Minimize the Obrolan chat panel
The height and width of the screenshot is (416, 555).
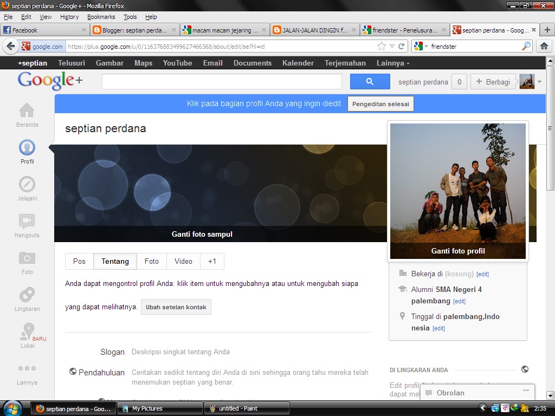(526, 391)
